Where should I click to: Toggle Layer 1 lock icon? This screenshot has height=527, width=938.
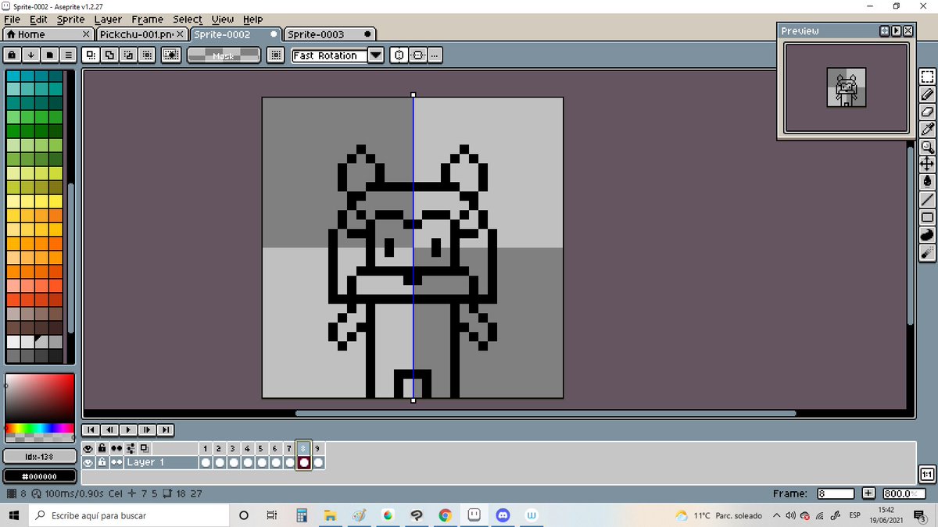tap(102, 462)
